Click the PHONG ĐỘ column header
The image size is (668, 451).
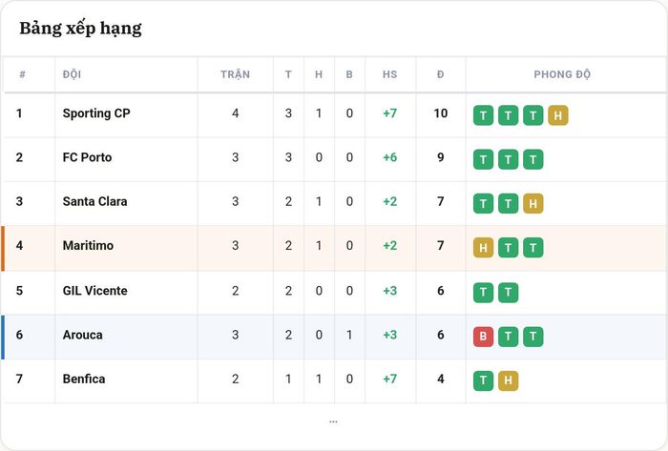point(562,74)
